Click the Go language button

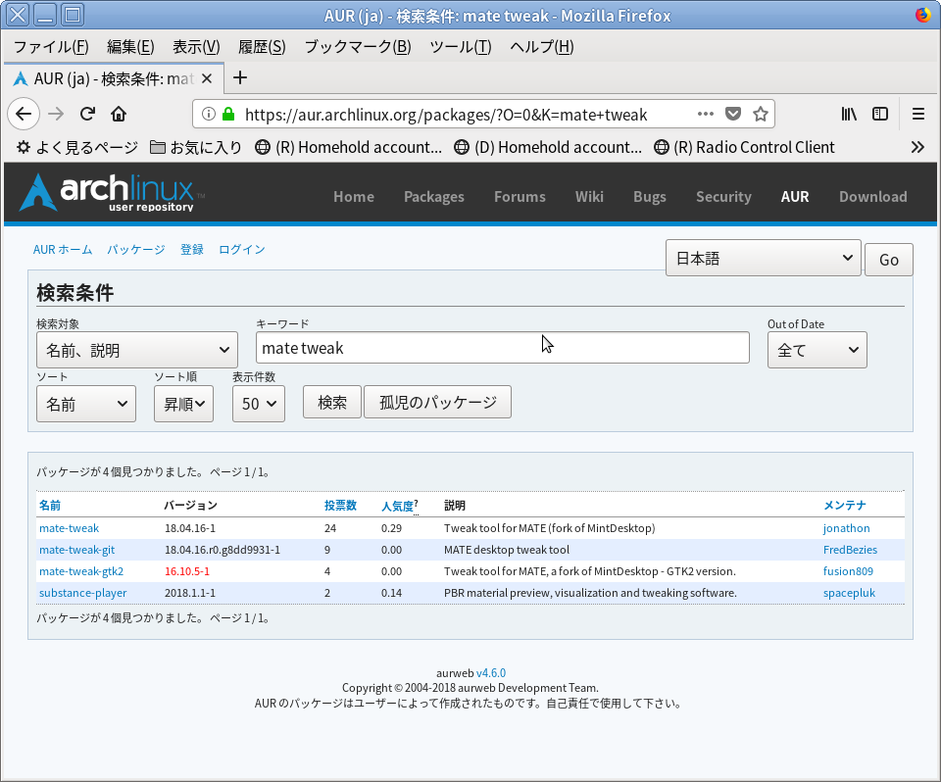(x=889, y=260)
